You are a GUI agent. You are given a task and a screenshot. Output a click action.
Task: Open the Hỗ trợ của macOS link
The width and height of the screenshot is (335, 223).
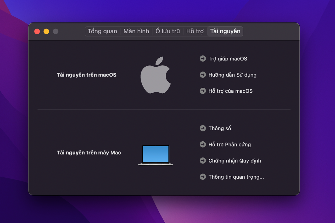coord(231,91)
